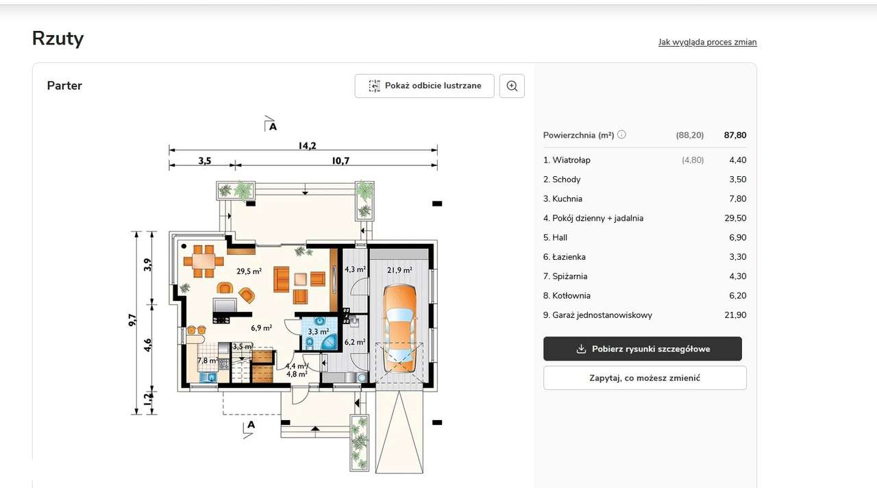877x488 pixels.
Task: Click the 29,5 m² living room label on plan
Action: [x=249, y=271]
